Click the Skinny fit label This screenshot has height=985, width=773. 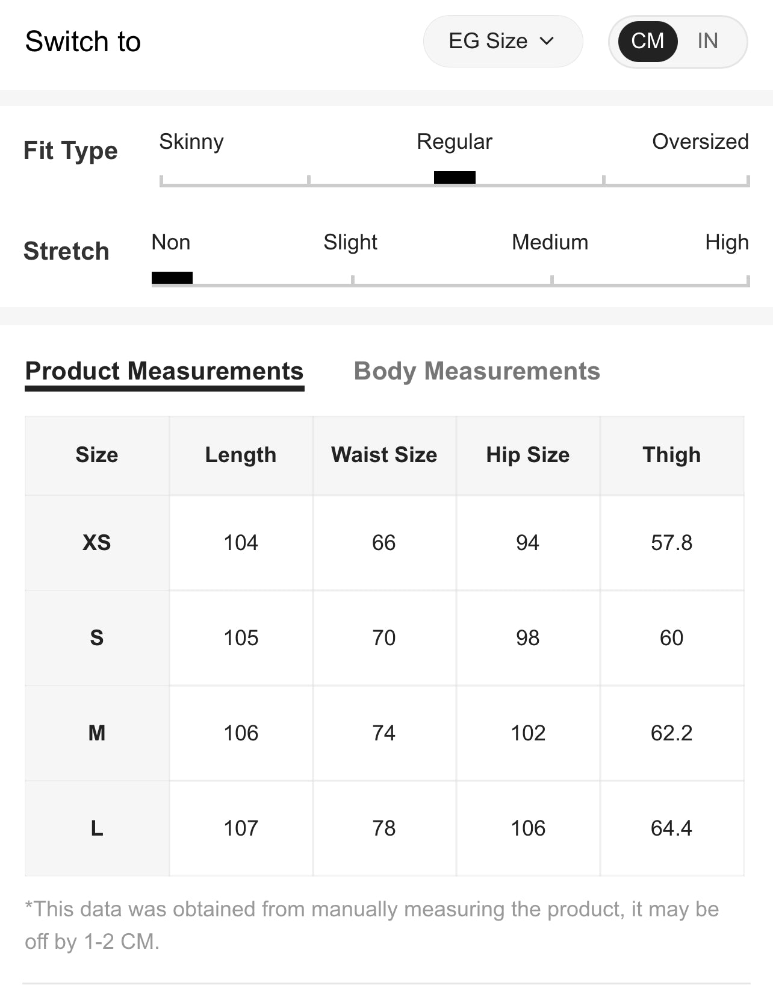[191, 142]
